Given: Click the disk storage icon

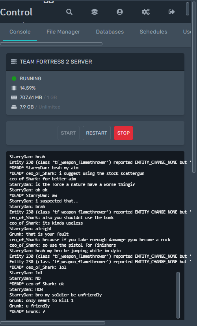Looking at the screenshot, I should tap(14, 107).
